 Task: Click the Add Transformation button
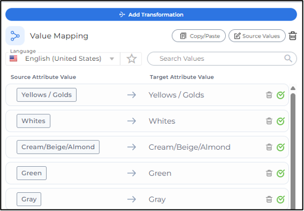click(151, 14)
